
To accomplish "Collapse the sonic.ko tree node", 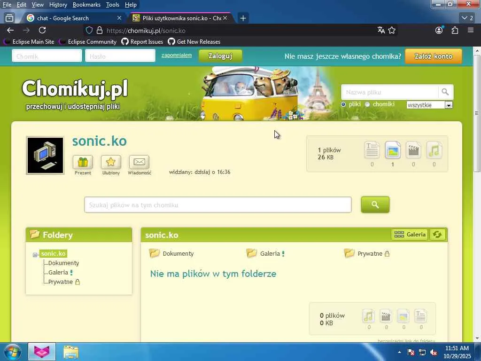I will pyautogui.click(x=35, y=254).
